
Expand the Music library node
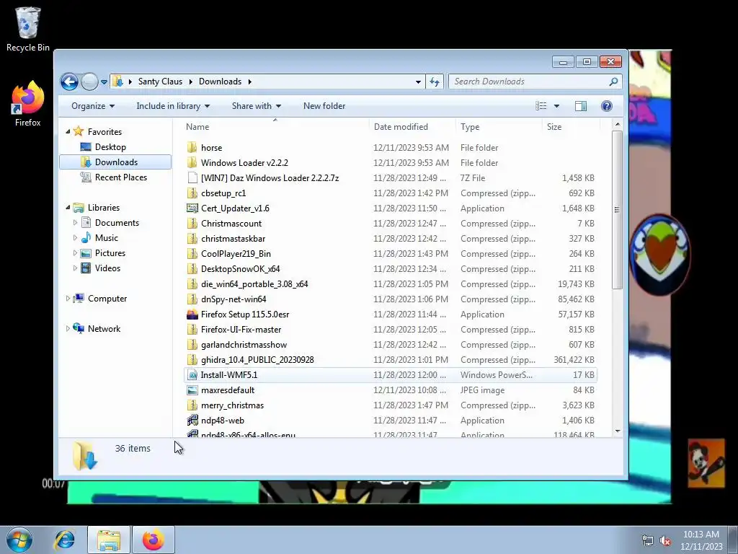coord(75,238)
